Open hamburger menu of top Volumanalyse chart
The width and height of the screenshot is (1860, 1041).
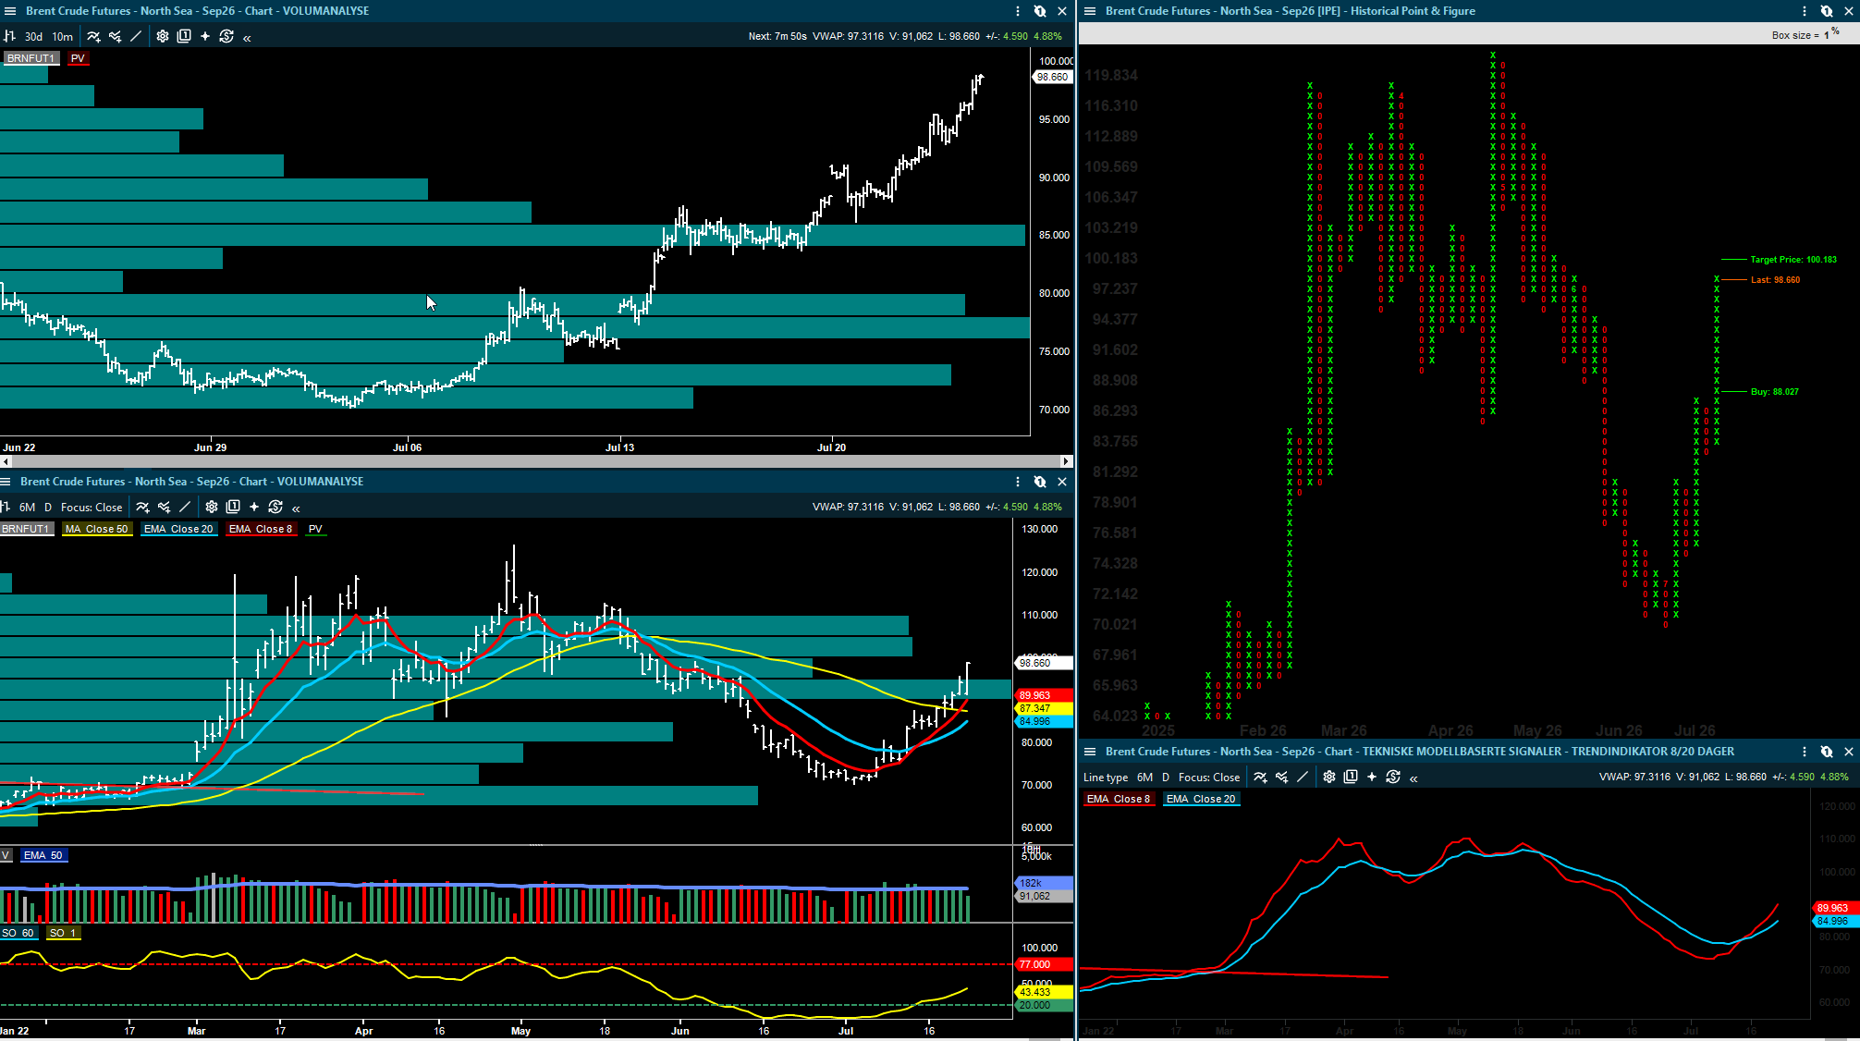coord(9,11)
